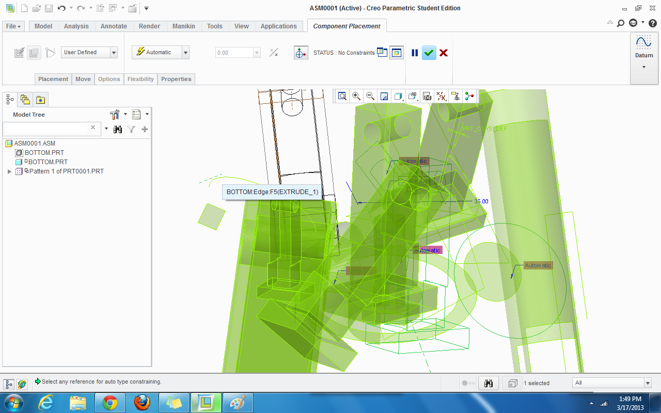Switch to the Analysis ribbon tab
This screenshot has height=413, width=661.
pos(76,26)
